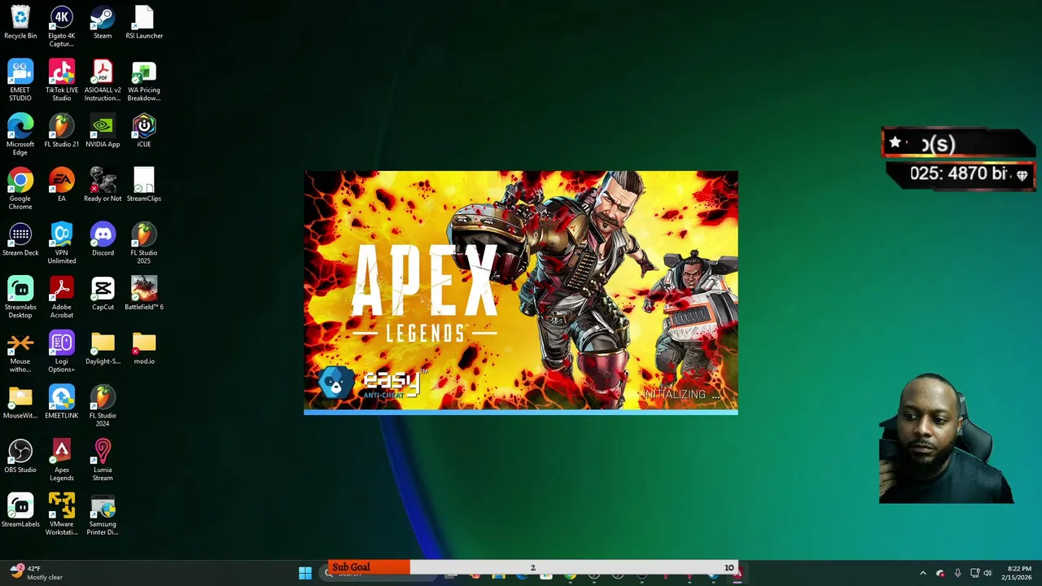Launch the VMware Workstation shortcut
1042x586 pixels.
point(61,514)
